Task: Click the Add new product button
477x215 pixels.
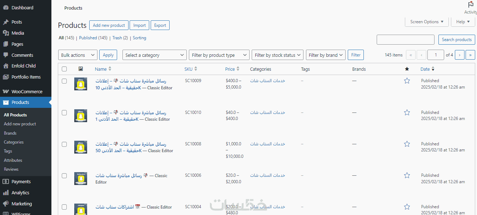Action: tap(109, 25)
